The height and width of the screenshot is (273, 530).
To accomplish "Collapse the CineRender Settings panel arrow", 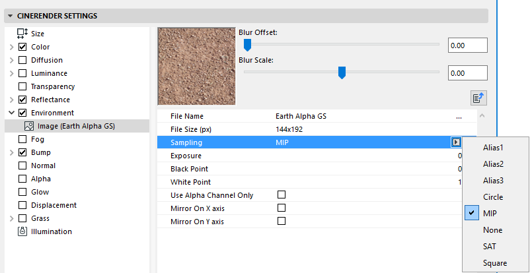I will [x=11, y=15].
